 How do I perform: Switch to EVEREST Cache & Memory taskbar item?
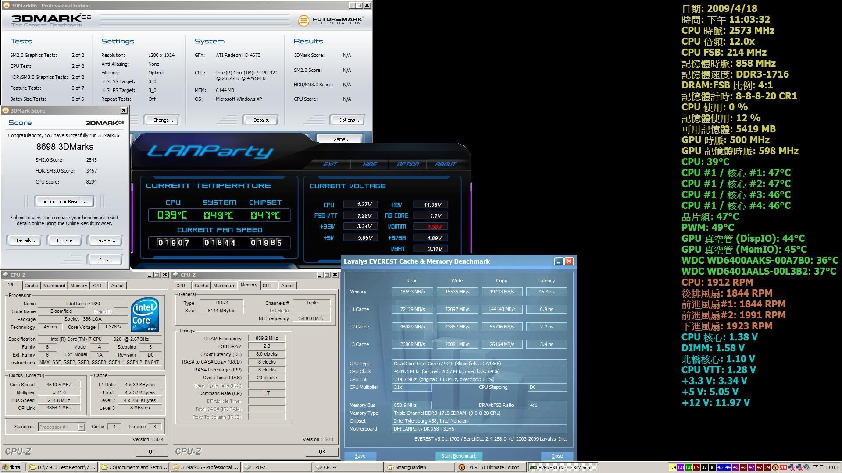(x=563, y=467)
